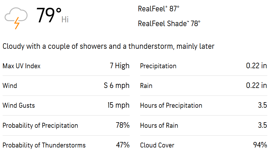Click the 7 High UV value
This screenshot has height=153, width=269.
[x=120, y=66]
